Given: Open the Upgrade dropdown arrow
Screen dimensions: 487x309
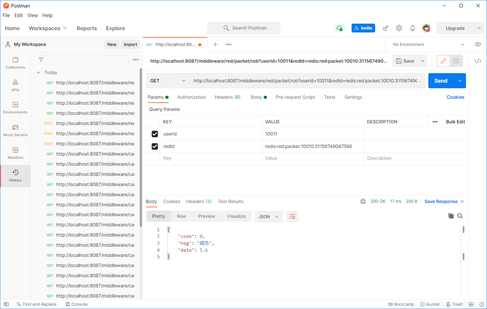Looking at the screenshot, I should 479,28.
